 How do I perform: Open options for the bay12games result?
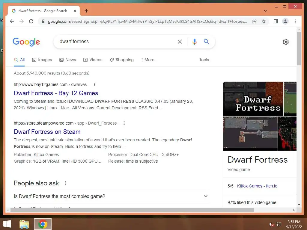click(94, 84)
